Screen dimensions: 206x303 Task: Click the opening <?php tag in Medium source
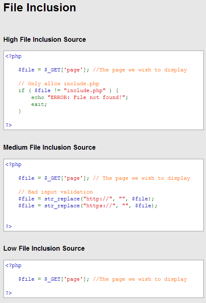click(x=13, y=165)
